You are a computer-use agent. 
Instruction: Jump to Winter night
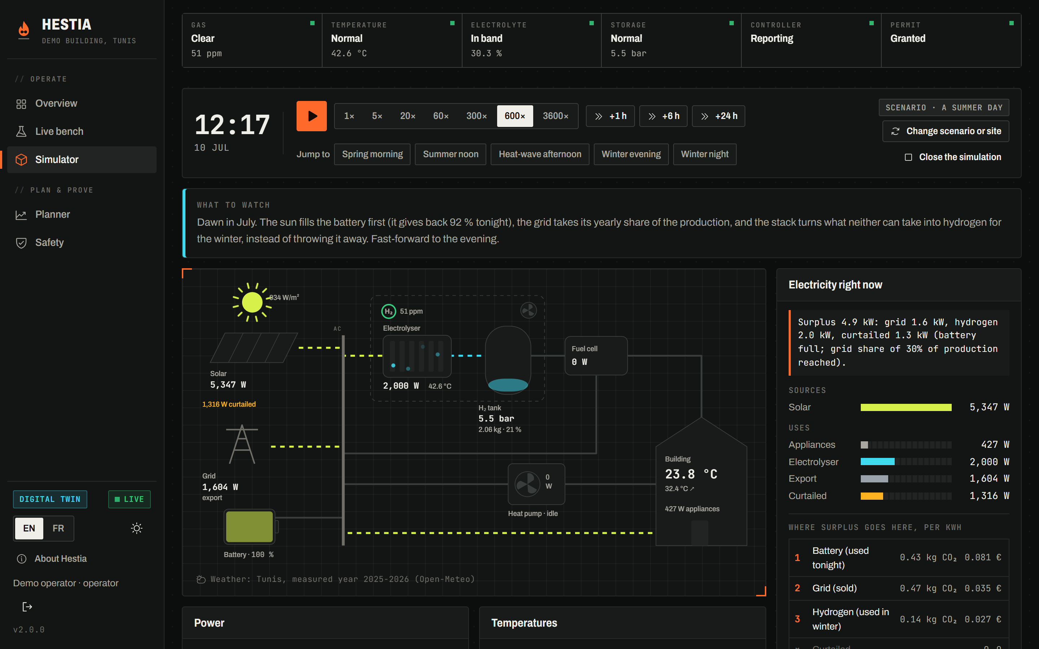coord(705,154)
